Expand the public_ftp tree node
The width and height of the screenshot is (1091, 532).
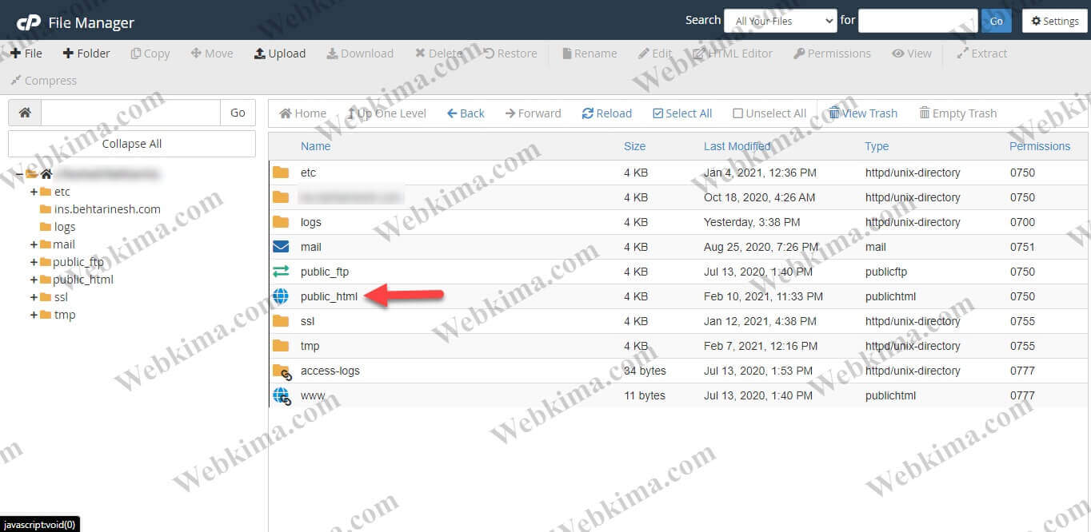pyautogui.click(x=34, y=262)
